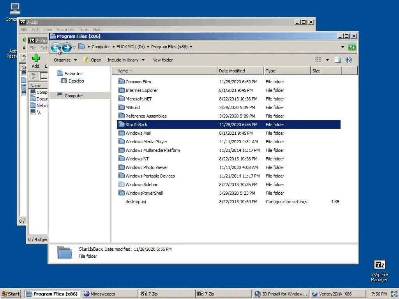Image resolution: width=399 pixels, height=299 pixels.
Task: Click the tray icon beside the clock
Action: (x=394, y=294)
